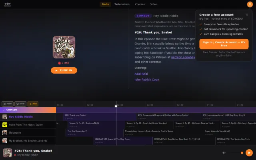256x160 pixels.
Task: Open Season 3, Ep 44 - Coach block
Action: coord(149,125)
